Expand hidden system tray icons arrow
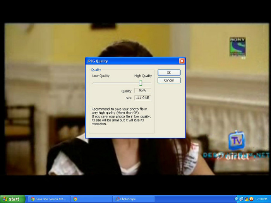 [x=236, y=199]
